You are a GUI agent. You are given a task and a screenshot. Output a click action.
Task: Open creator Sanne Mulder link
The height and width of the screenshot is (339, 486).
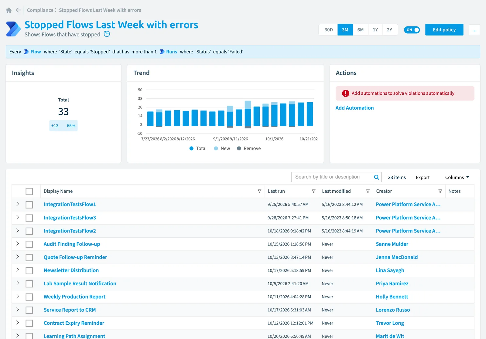pyautogui.click(x=392, y=244)
